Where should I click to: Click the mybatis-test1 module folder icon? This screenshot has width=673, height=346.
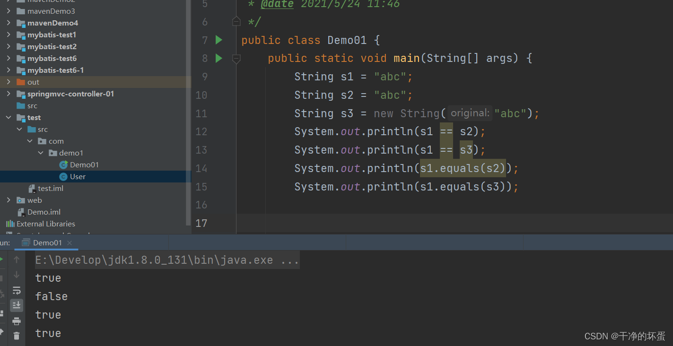pos(21,35)
